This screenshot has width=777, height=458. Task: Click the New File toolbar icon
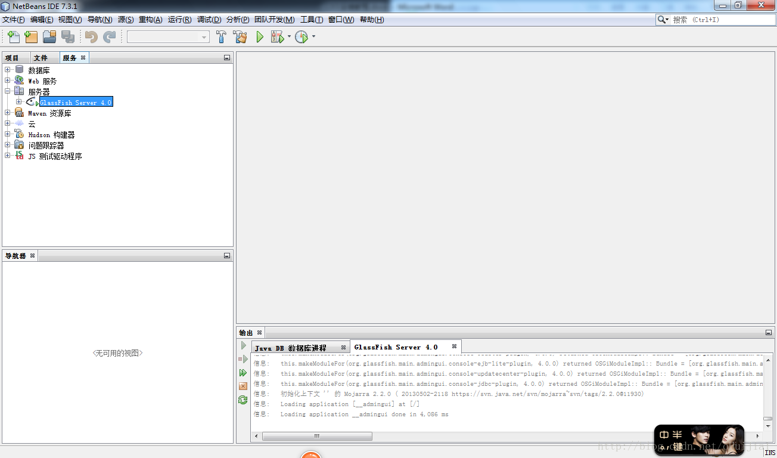click(x=14, y=37)
